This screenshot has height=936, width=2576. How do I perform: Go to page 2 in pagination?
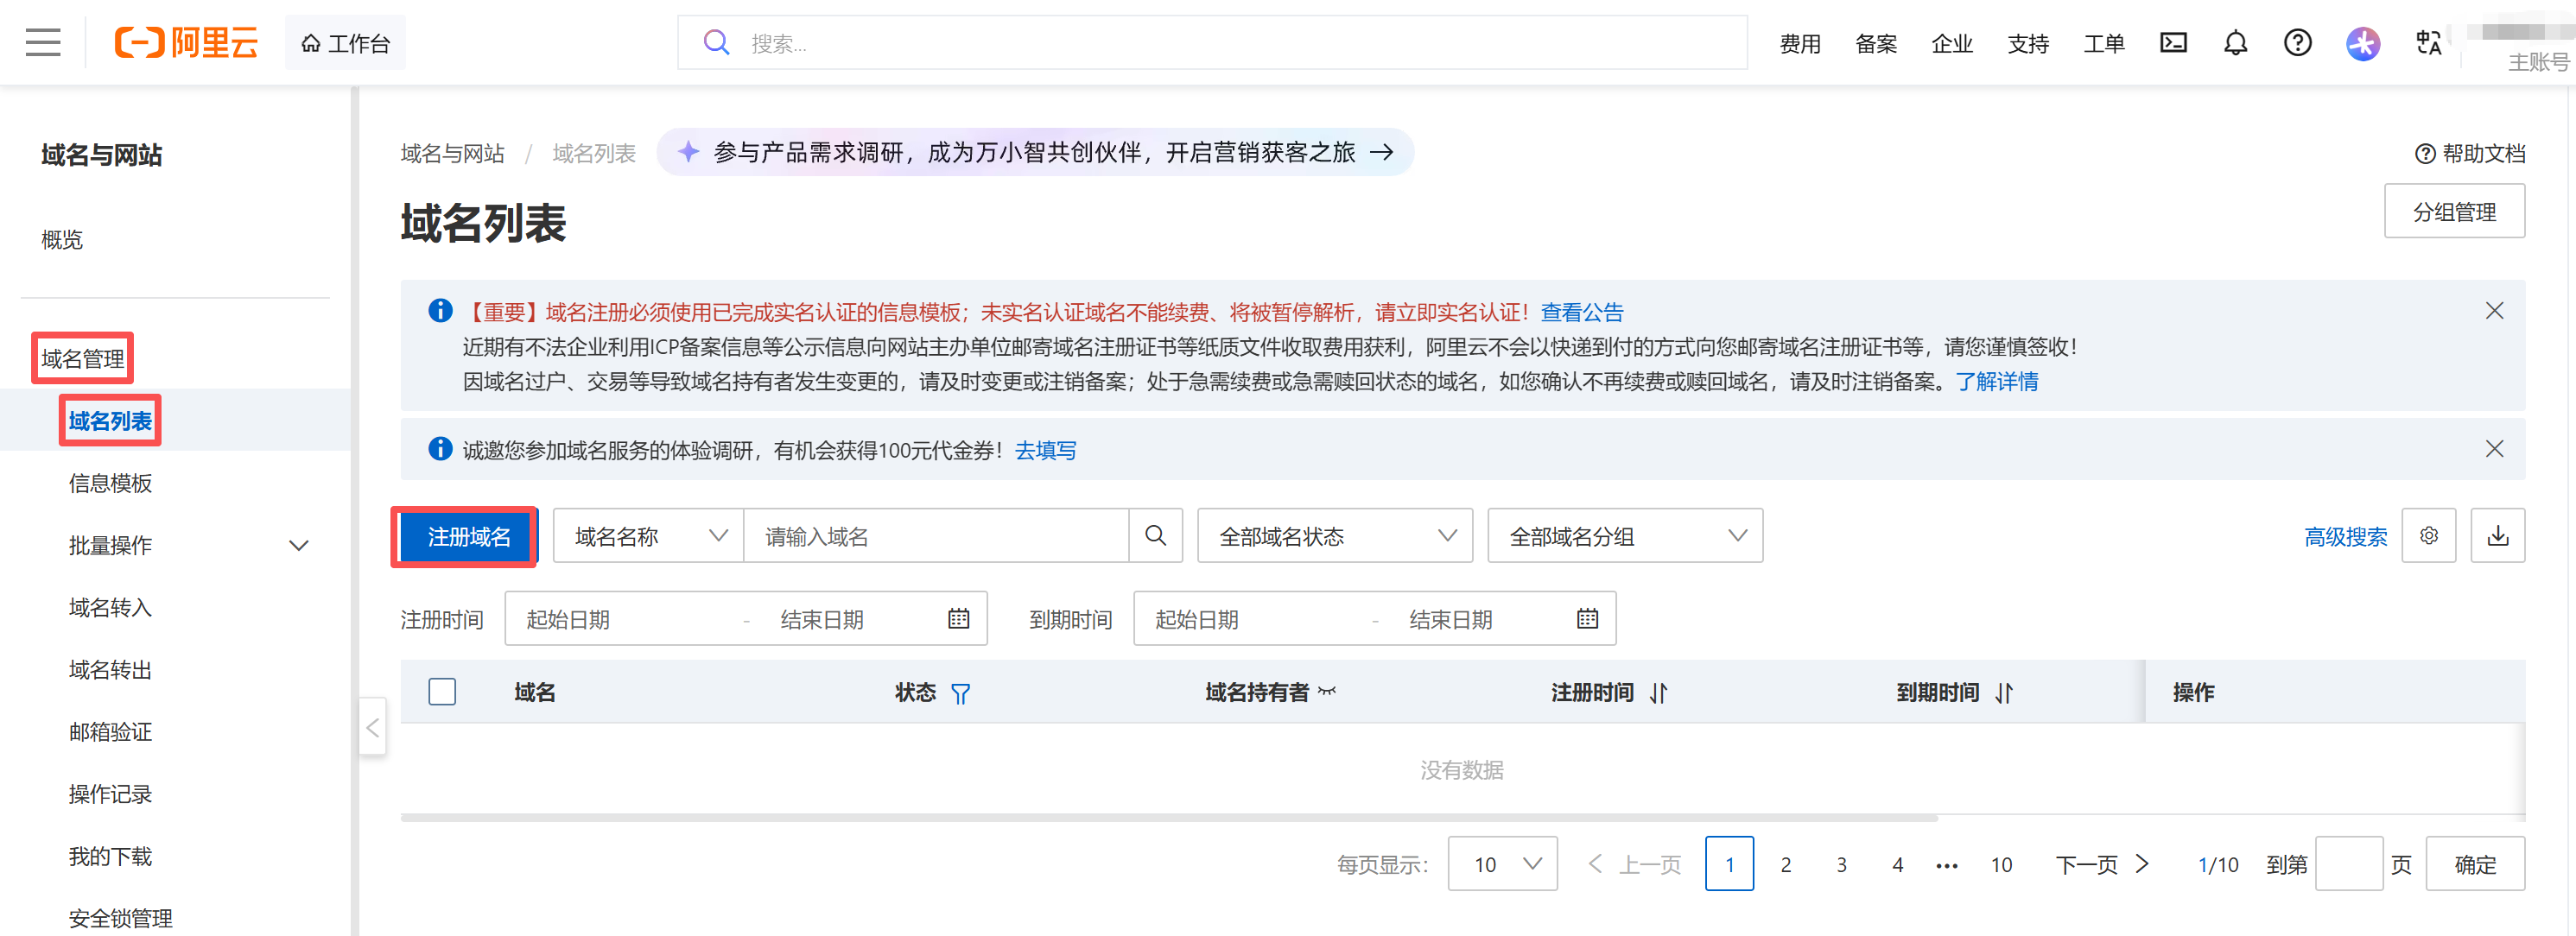1785,864
